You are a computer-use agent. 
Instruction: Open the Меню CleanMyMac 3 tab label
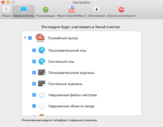[x=72, y=16]
